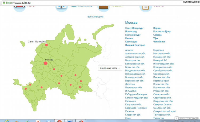Select the Кабардино-Балкария link
The image size is (200, 122).
(136, 94)
